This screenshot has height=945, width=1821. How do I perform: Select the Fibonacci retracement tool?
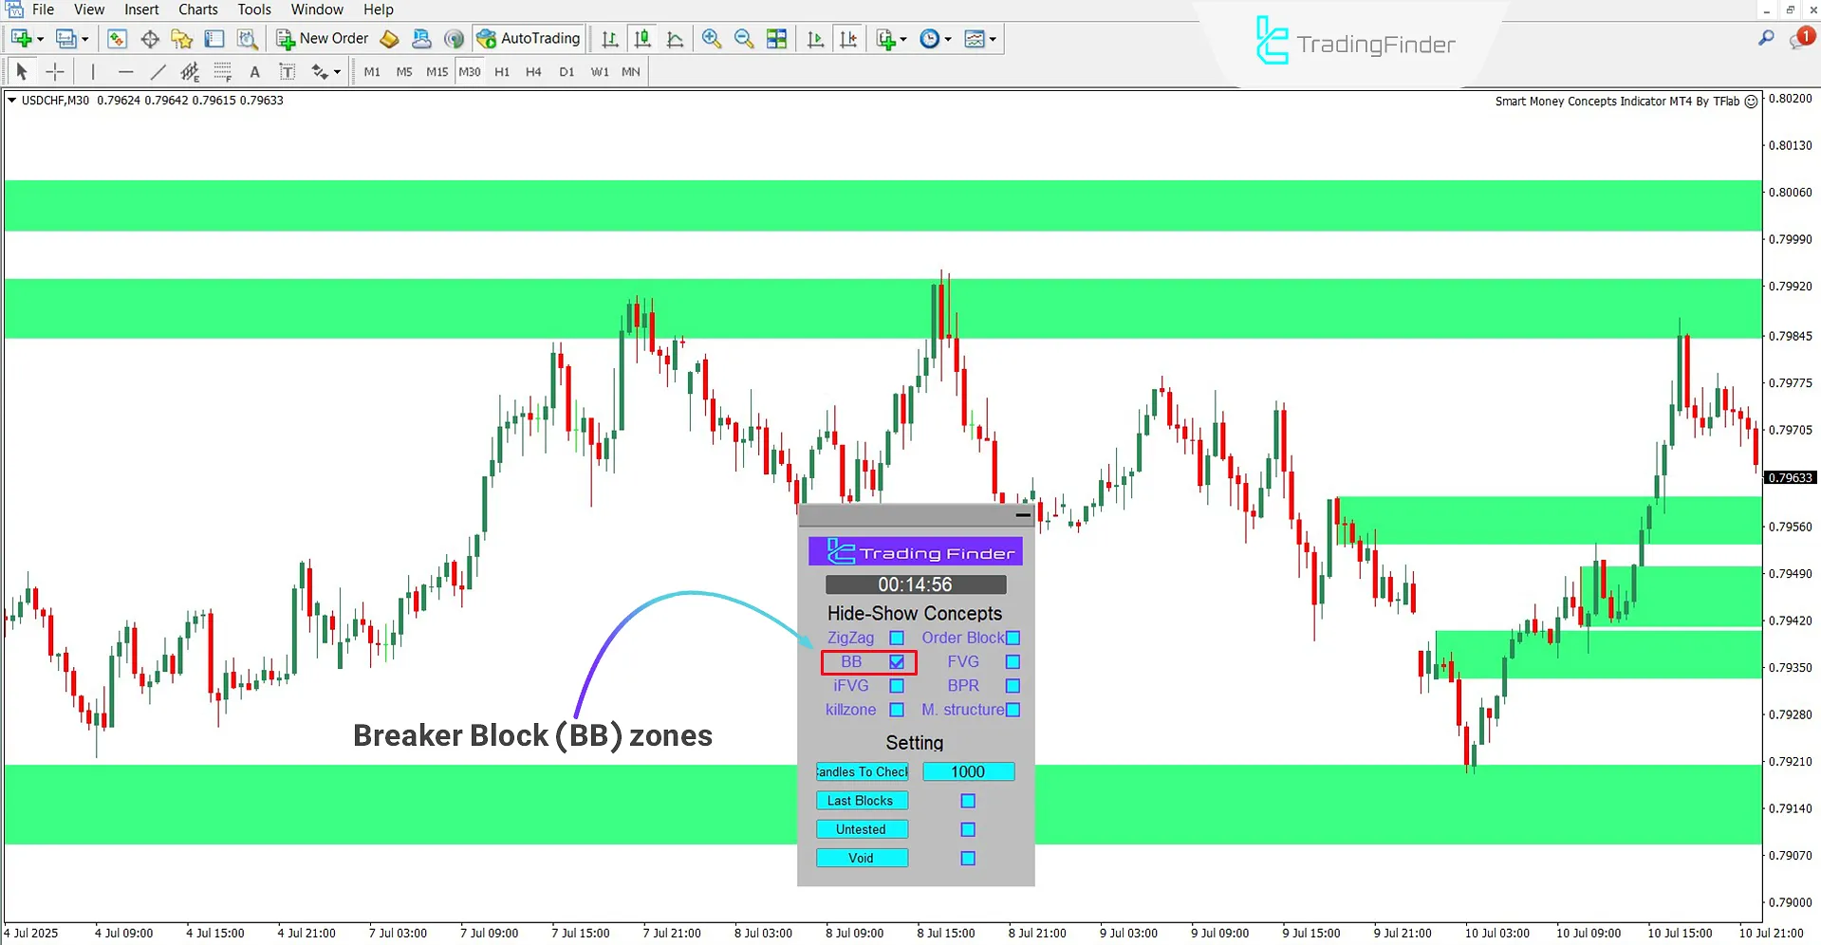click(223, 71)
